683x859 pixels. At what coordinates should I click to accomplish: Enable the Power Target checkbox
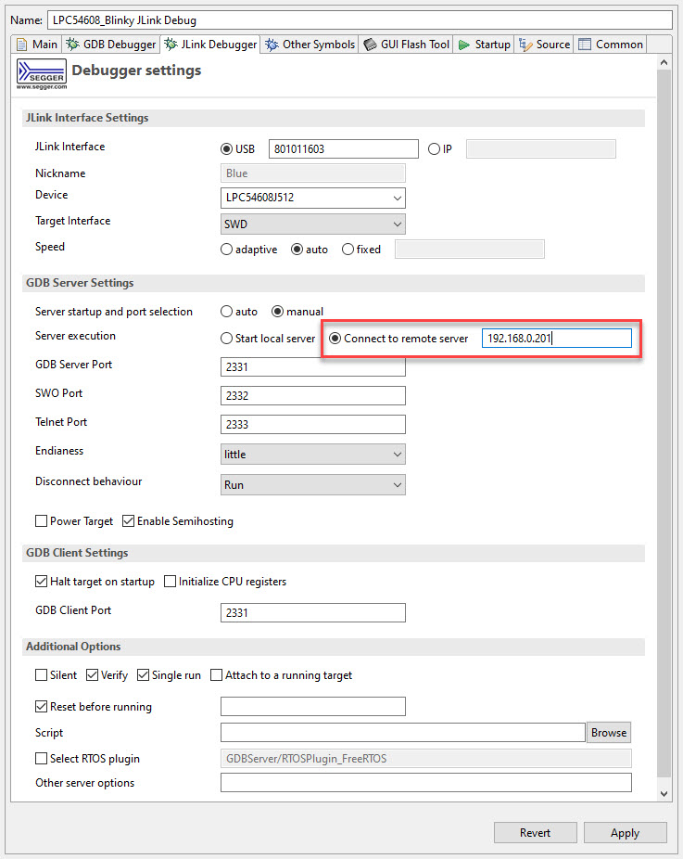point(42,521)
